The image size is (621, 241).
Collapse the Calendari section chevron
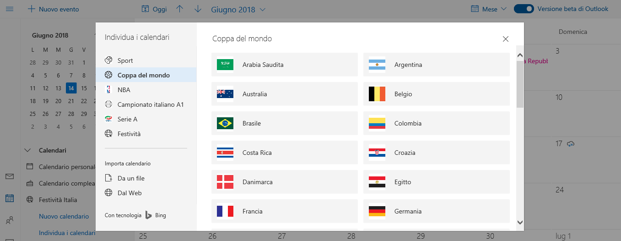pos(27,150)
